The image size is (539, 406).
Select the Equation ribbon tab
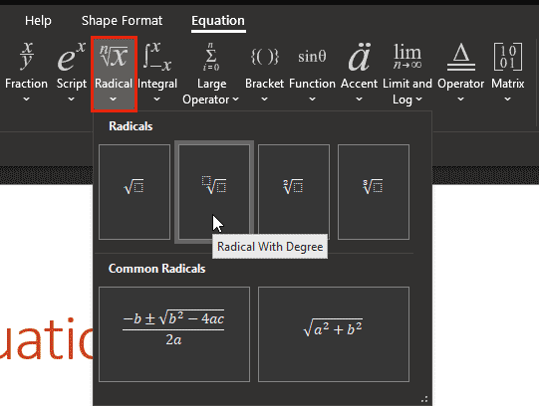tap(218, 21)
